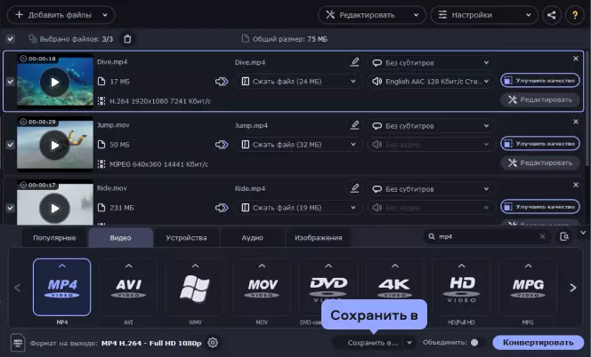Delete selected files with trash icon
591x357 pixels.
tap(127, 39)
